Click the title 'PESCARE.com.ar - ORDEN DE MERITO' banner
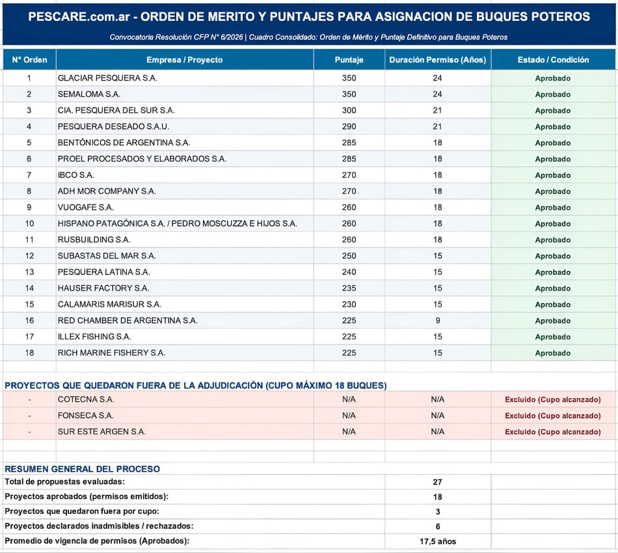 coord(309,16)
